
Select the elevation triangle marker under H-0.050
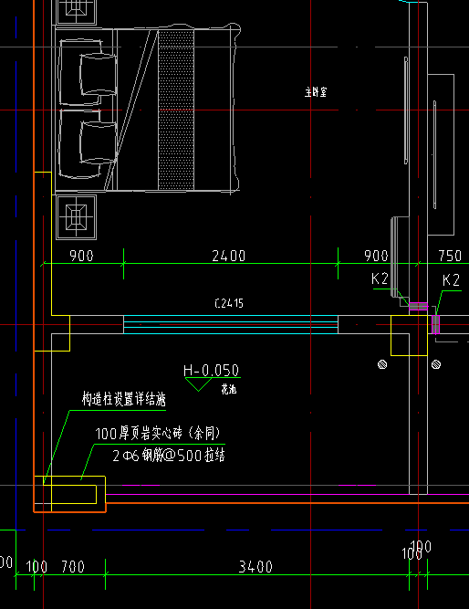pos(198,384)
